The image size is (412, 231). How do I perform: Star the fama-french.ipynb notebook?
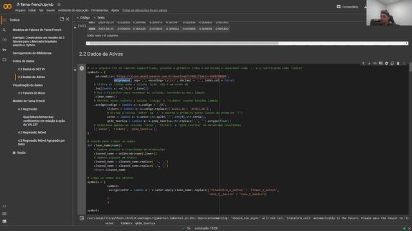pyautogui.click(x=59, y=4)
